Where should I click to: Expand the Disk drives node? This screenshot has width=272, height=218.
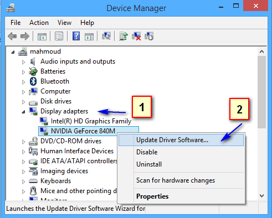pos(23,102)
